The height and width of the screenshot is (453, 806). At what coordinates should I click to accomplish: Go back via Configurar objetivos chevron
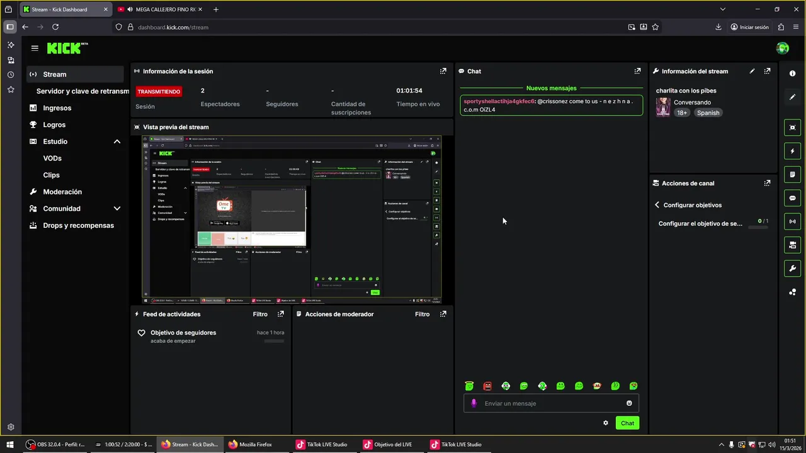coord(657,205)
